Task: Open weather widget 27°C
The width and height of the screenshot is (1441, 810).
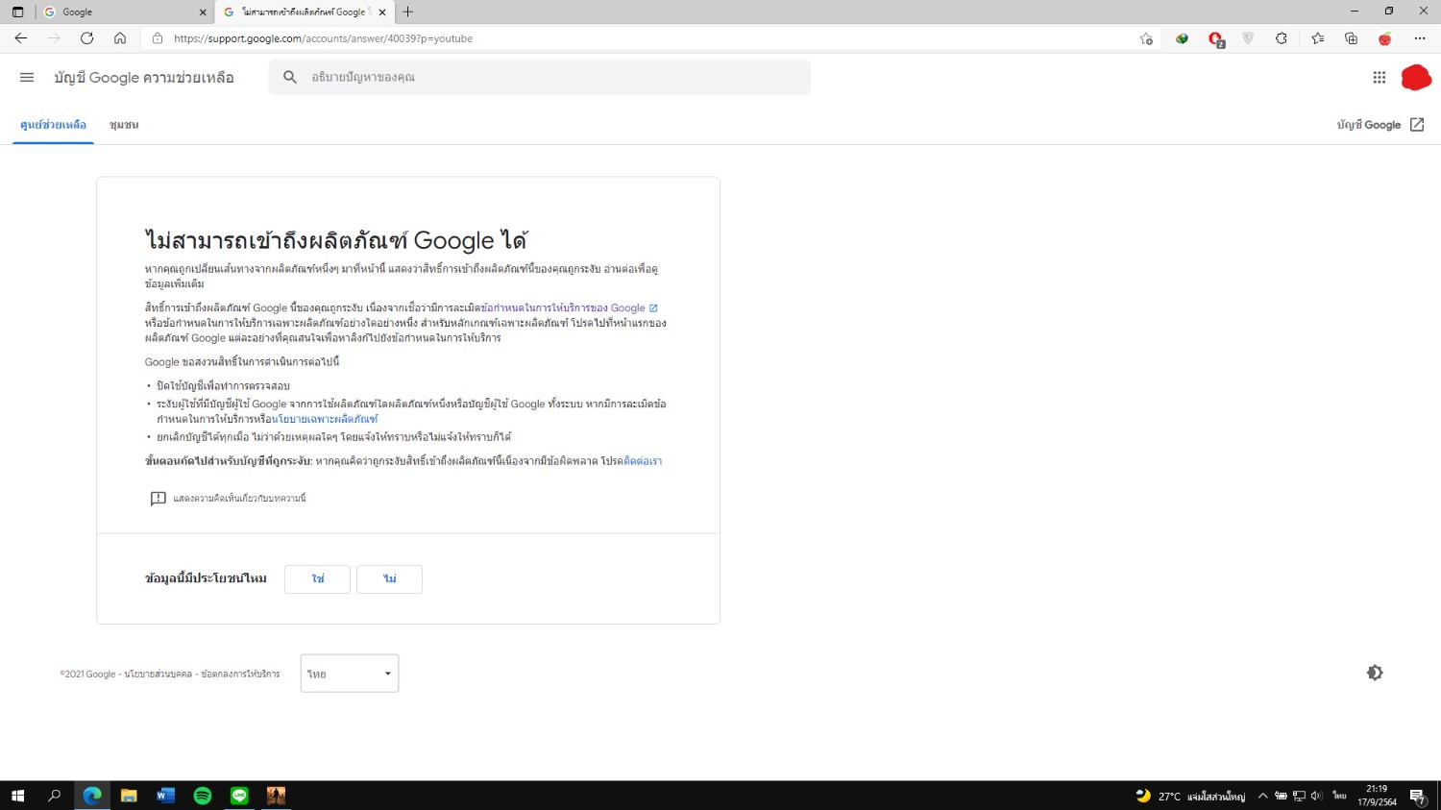Action: coord(1190,797)
